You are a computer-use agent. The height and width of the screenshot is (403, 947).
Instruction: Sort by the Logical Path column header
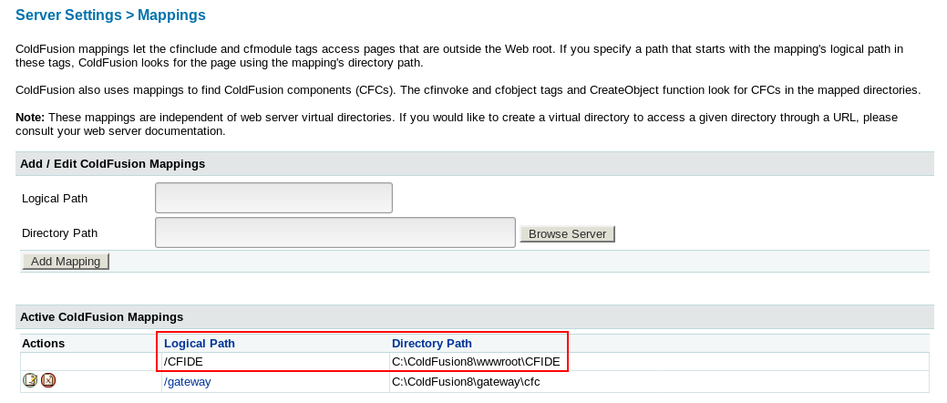[x=200, y=344]
